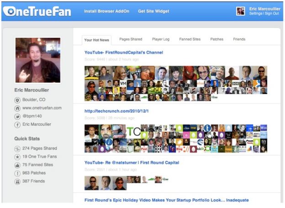The width and height of the screenshot is (285, 208).
Task: Open Settings in the header
Action: pyautogui.click(x=256, y=13)
